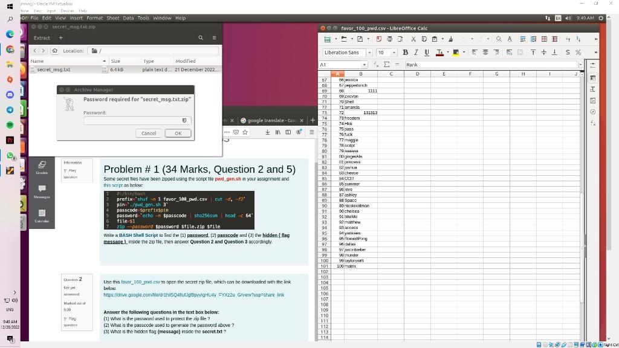This screenshot has height=348, width=619.
Task: Click the Paste icon in Calc toolbar
Action: tap(435, 39)
